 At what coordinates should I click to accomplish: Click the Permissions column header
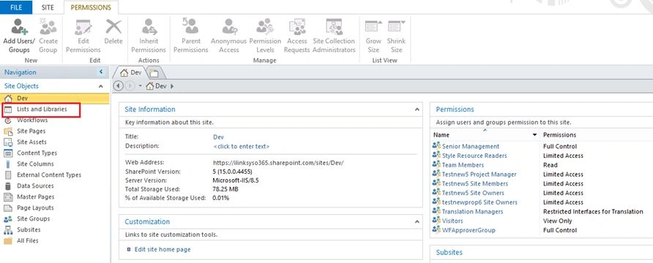click(560, 135)
